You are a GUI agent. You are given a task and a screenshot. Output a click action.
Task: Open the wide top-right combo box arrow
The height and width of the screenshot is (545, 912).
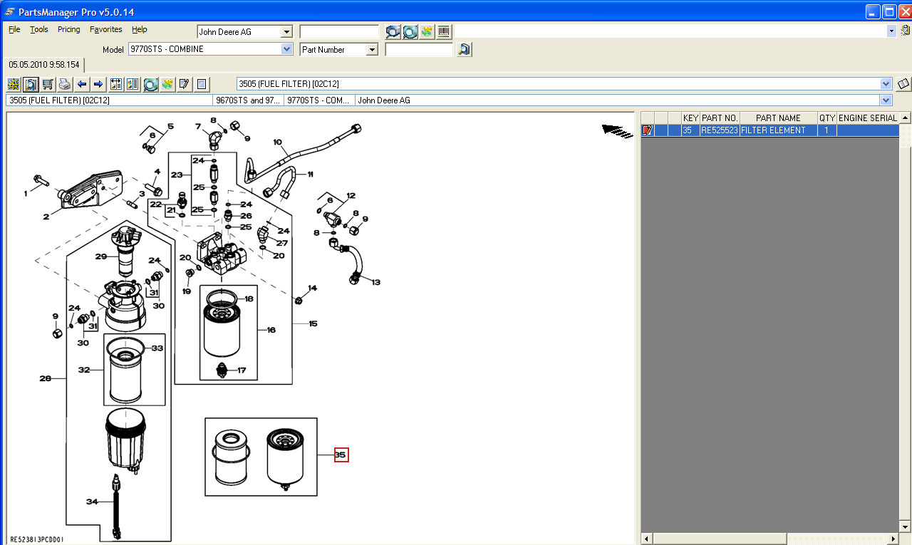891,31
